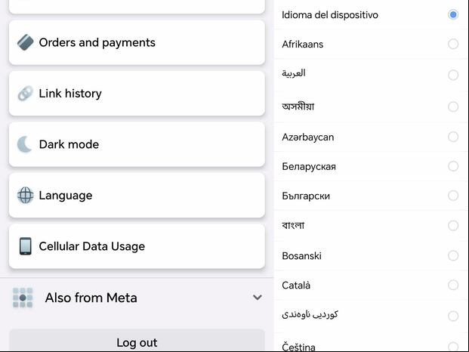Click the Cellular Data Usage phone icon
Viewport: 469px width, 352px height.
point(26,246)
